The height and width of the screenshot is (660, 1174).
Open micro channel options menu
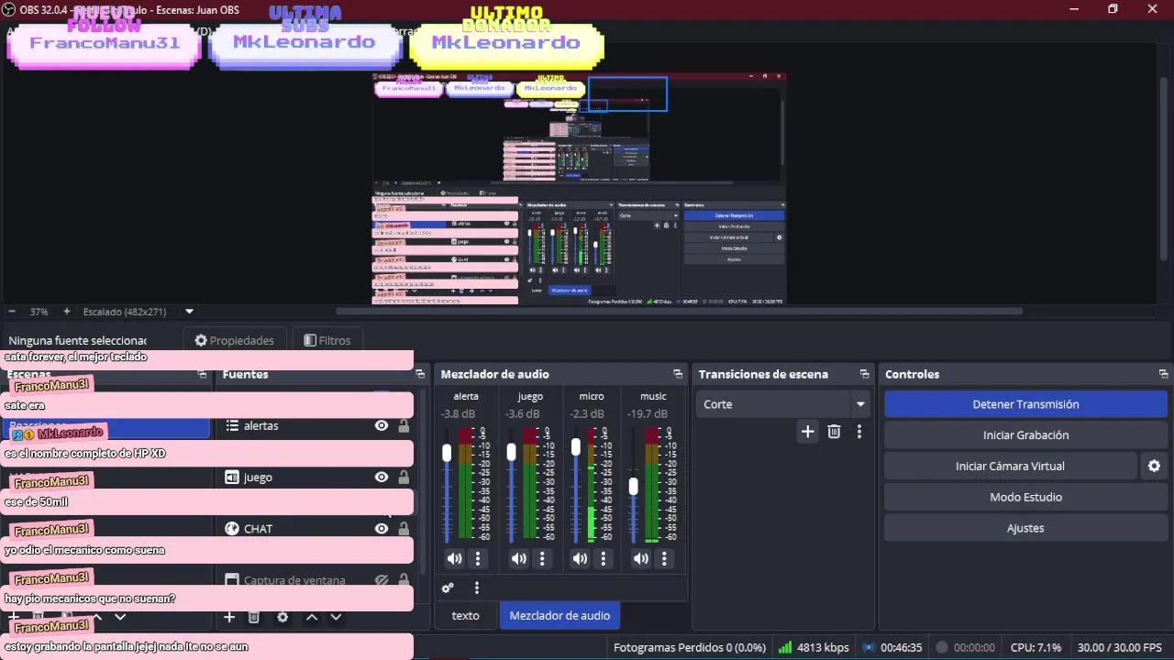pyautogui.click(x=604, y=558)
